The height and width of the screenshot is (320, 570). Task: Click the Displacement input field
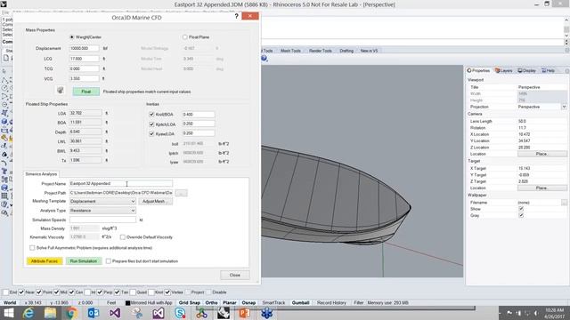(x=84, y=48)
